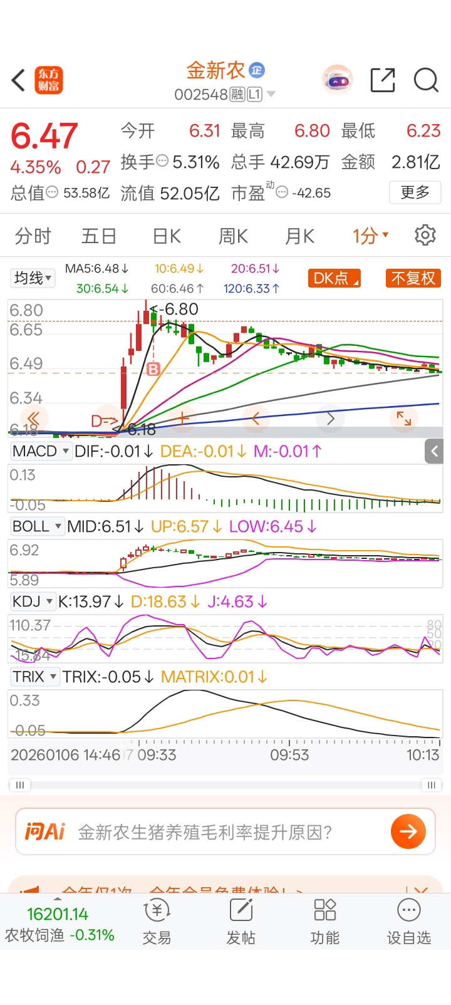
Task: Switch to the 日K tab
Action: (167, 236)
